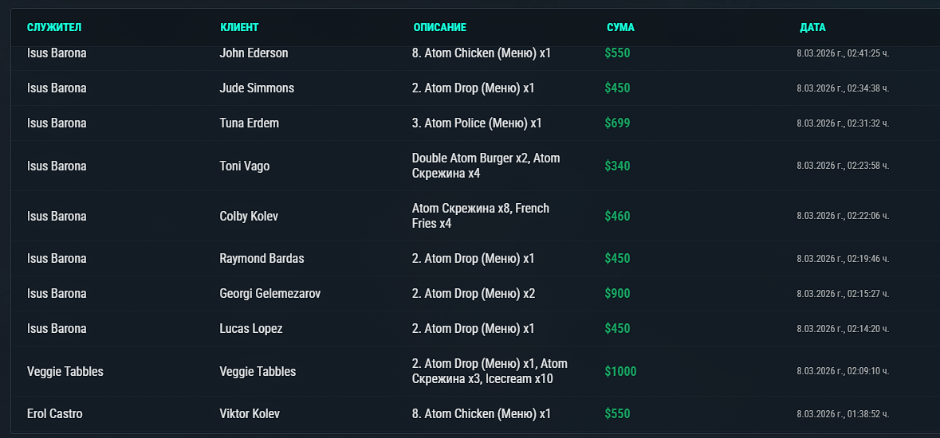Click the $1000 amount value
Image resolution: width=940 pixels, height=438 pixels.
point(620,371)
